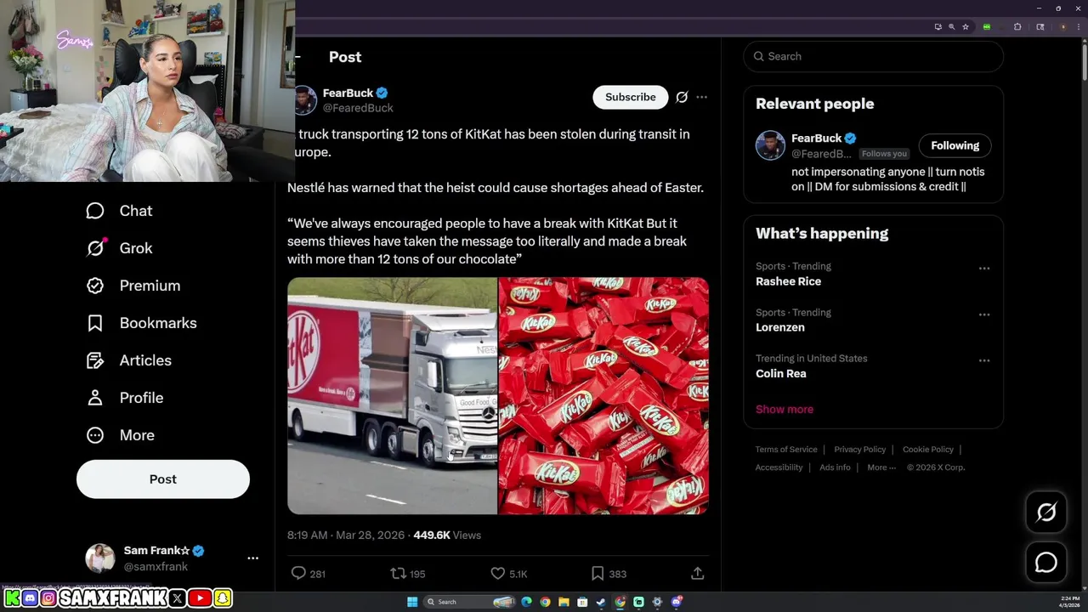Open the Cookie Policy footer link
This screenshot has width=1088, height=612.
pos(928,450)
